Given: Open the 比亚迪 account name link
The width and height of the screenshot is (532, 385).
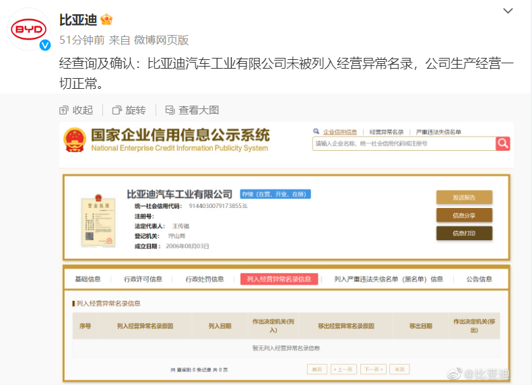Looking at the screenshot, I should (x=78, y=20).
